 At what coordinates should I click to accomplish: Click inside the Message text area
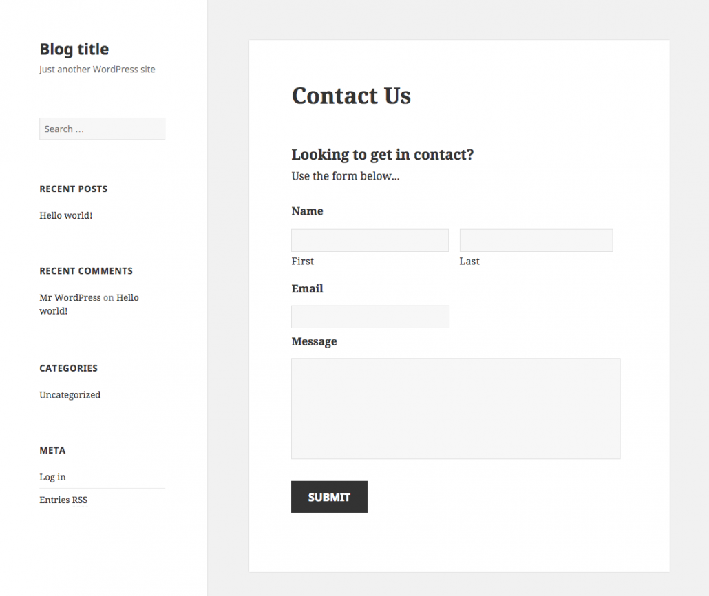(456, 407)
